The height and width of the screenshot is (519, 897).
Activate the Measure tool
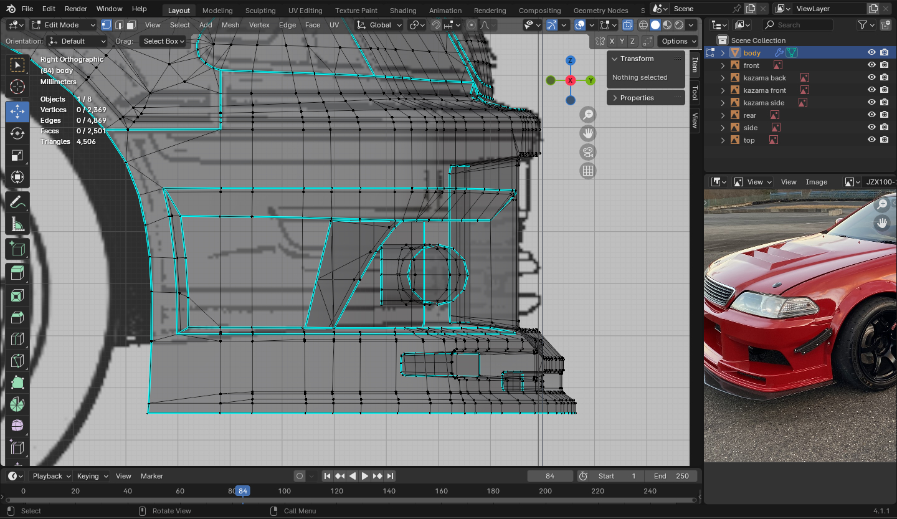[x=17, y=224]
